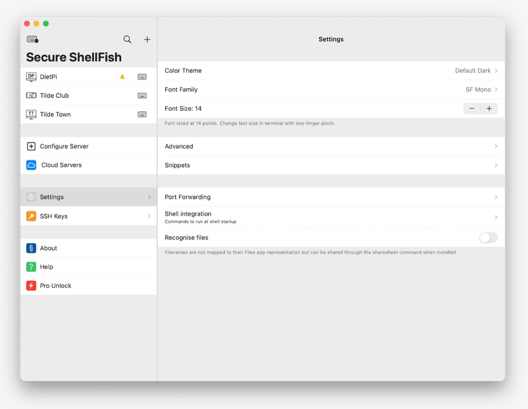Expand the Advanced settings section
Image resolution: width=528 pixels, height=409 pixels.
click(331, 146)
